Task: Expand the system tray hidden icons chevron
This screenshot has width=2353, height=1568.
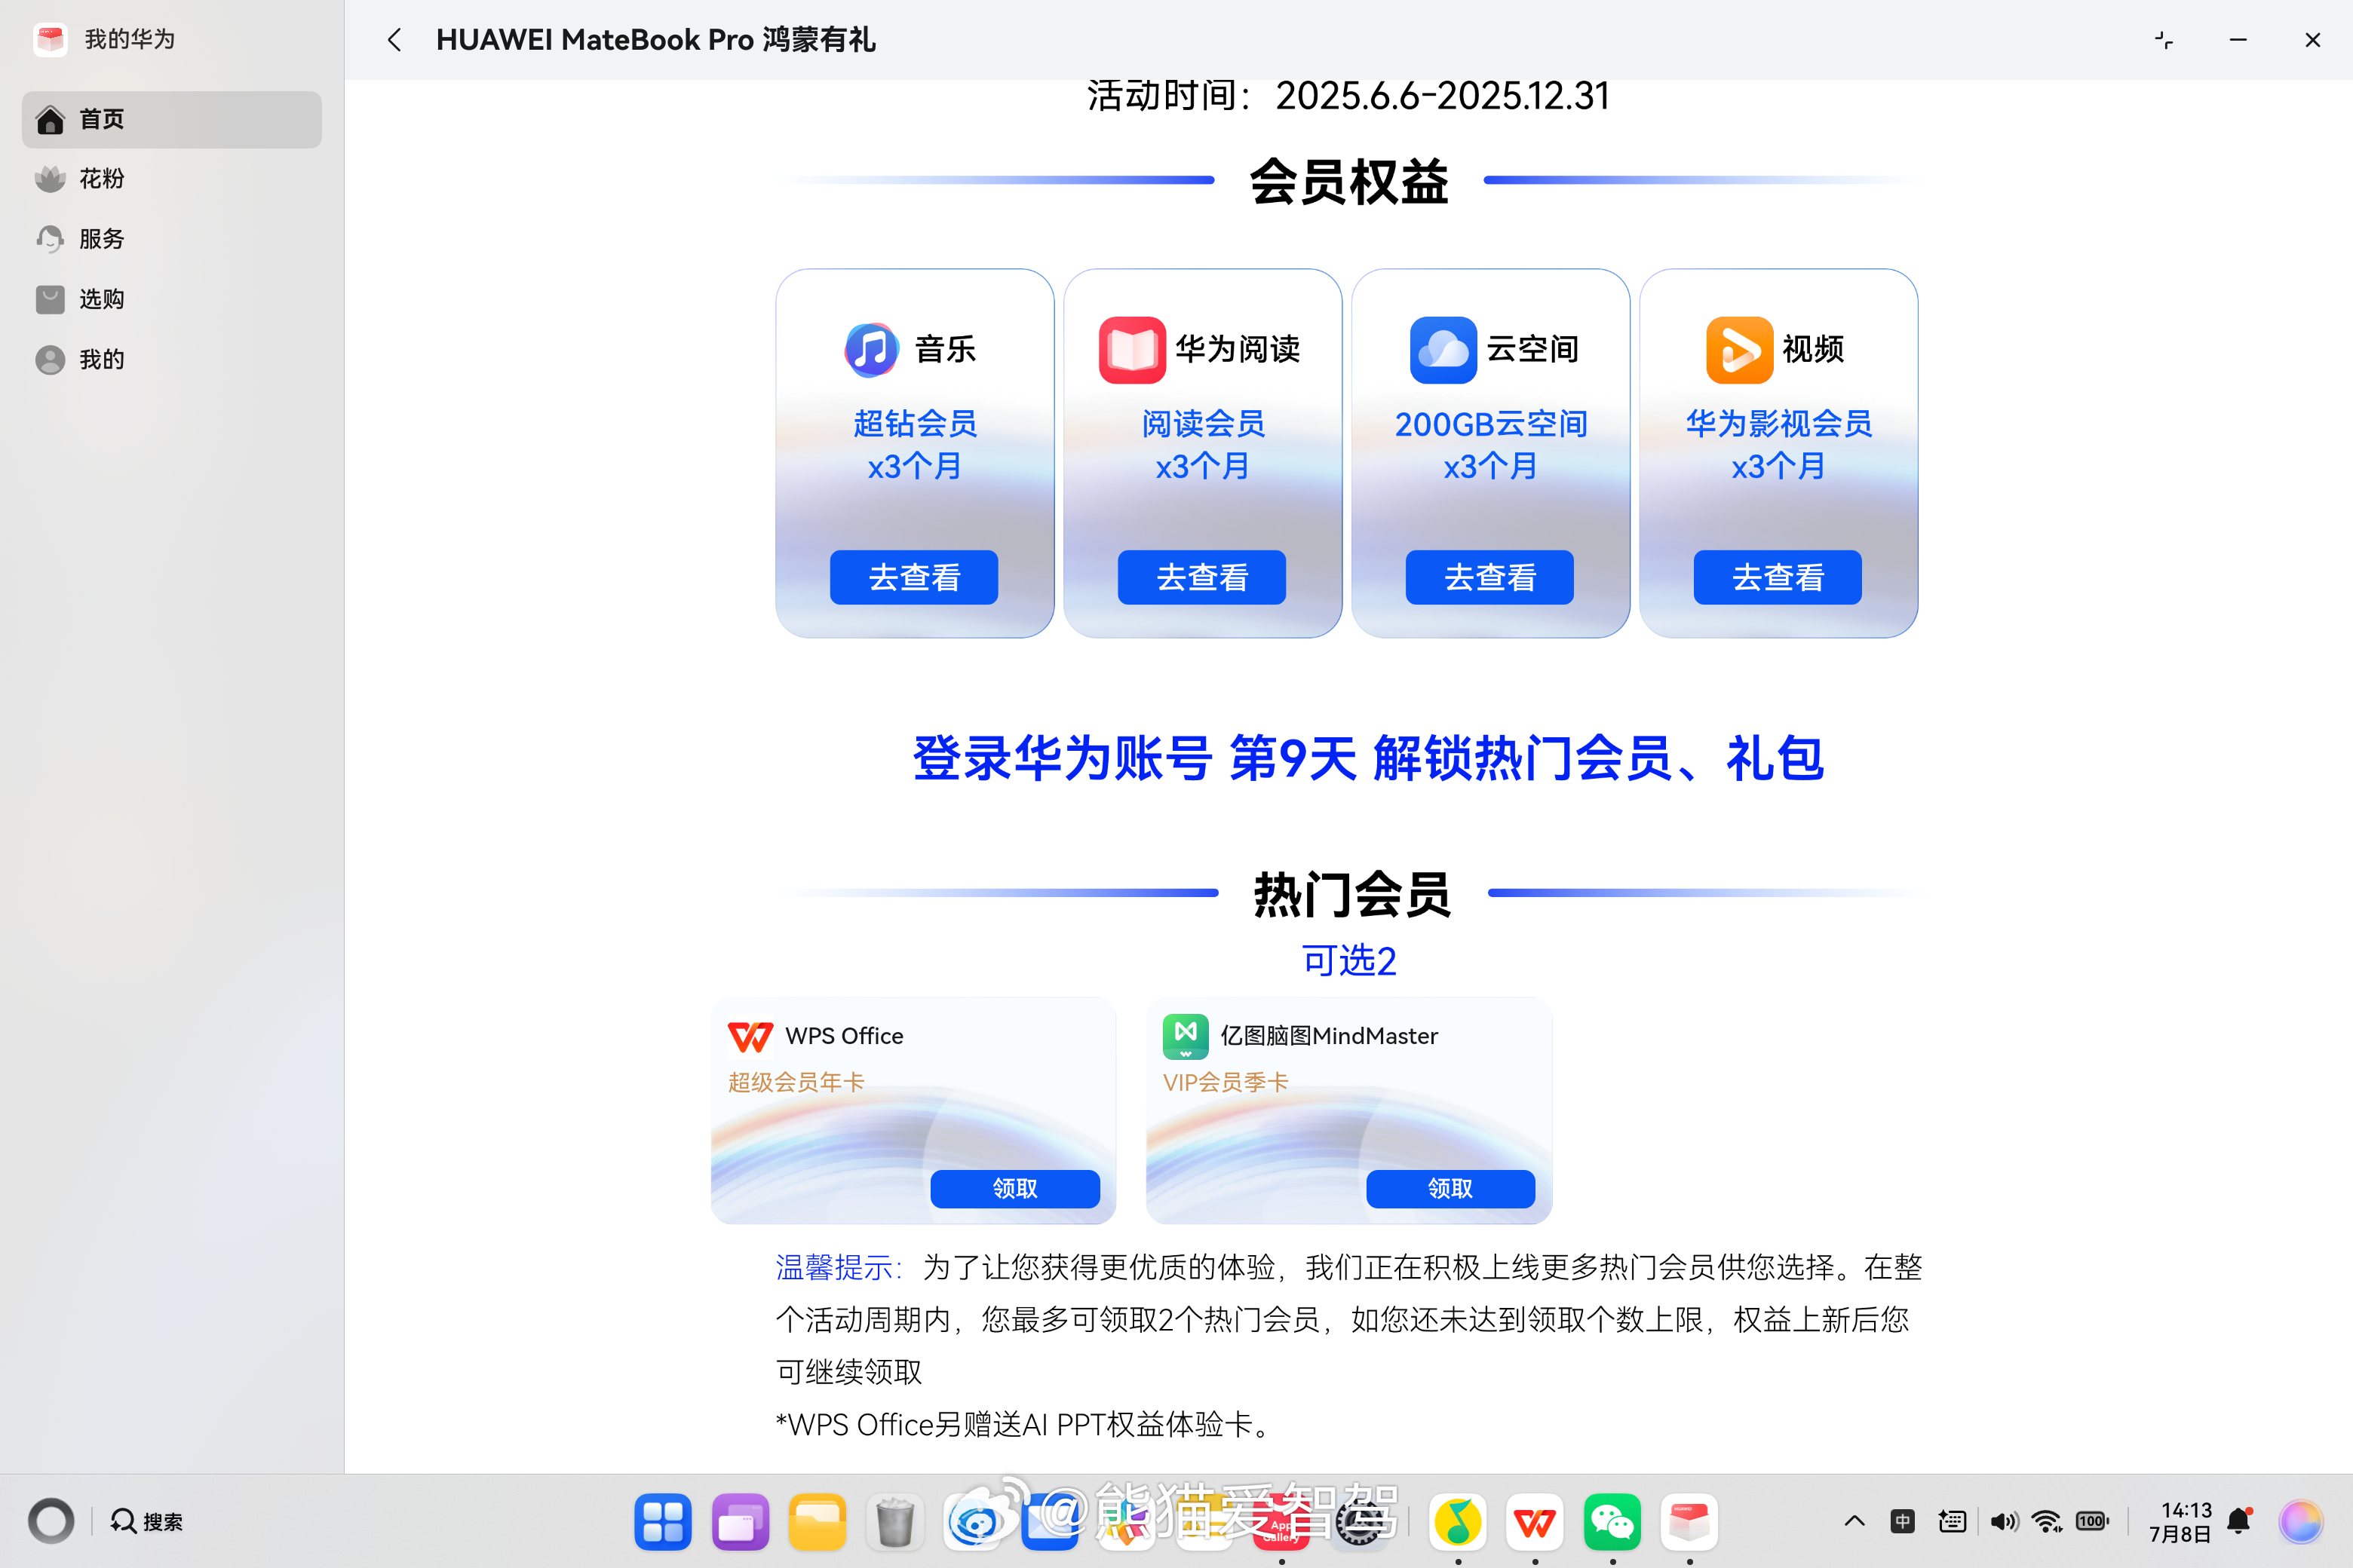Action: pos(1854,1522)
